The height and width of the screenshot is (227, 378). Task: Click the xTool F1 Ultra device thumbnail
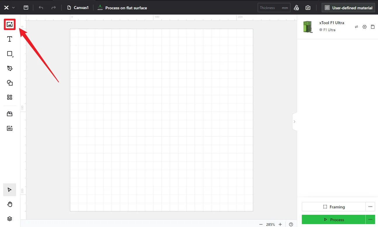307,27
